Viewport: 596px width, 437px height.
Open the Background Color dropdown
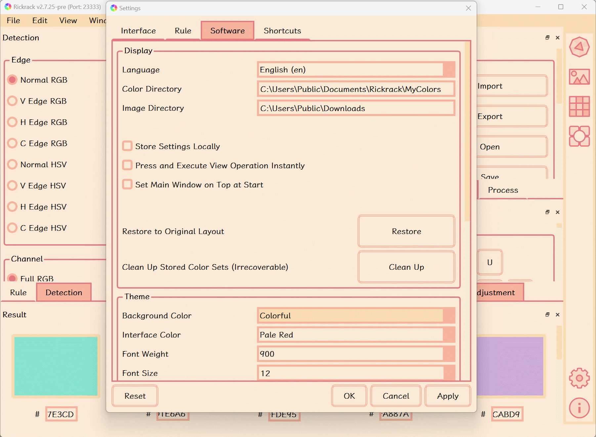356,316
